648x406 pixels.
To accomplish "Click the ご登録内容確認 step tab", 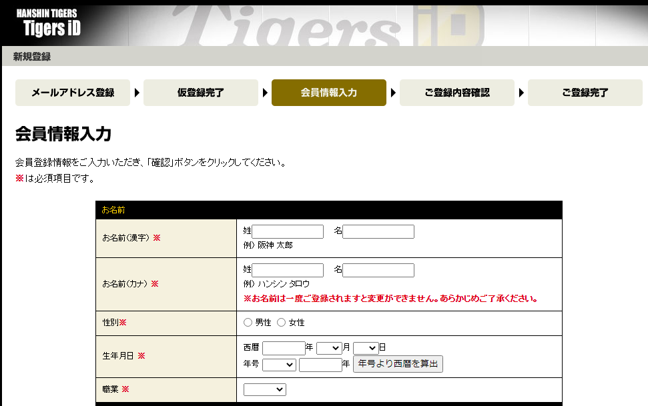I will (457, 93).
